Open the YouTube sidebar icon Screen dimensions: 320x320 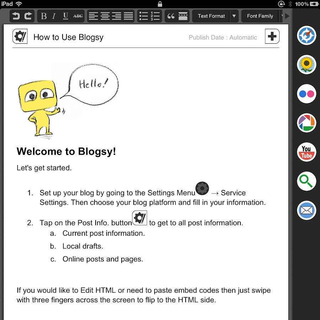pos(306,152)
